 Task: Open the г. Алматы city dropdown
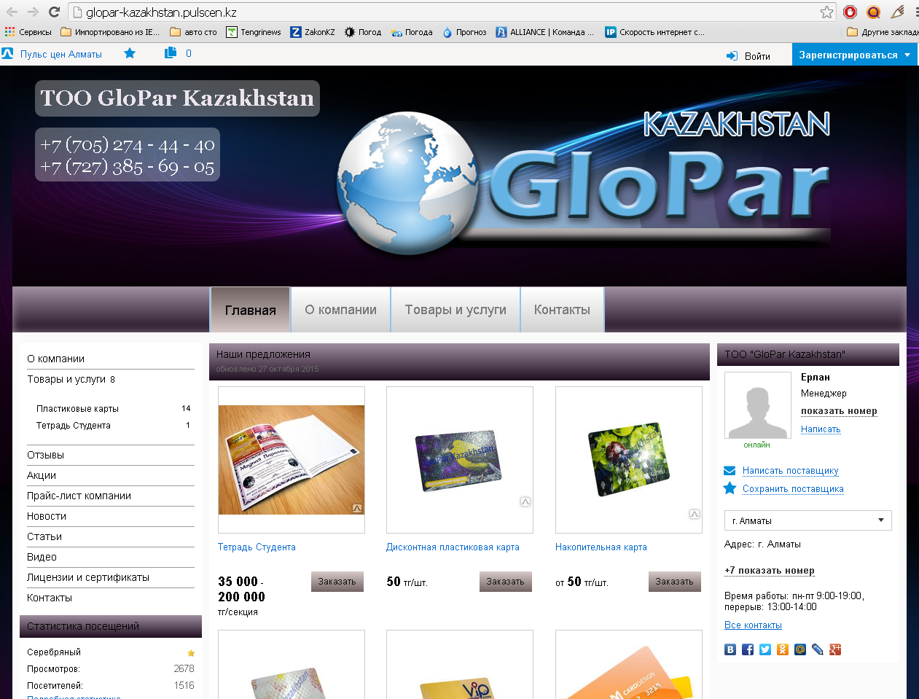point(807,520)
